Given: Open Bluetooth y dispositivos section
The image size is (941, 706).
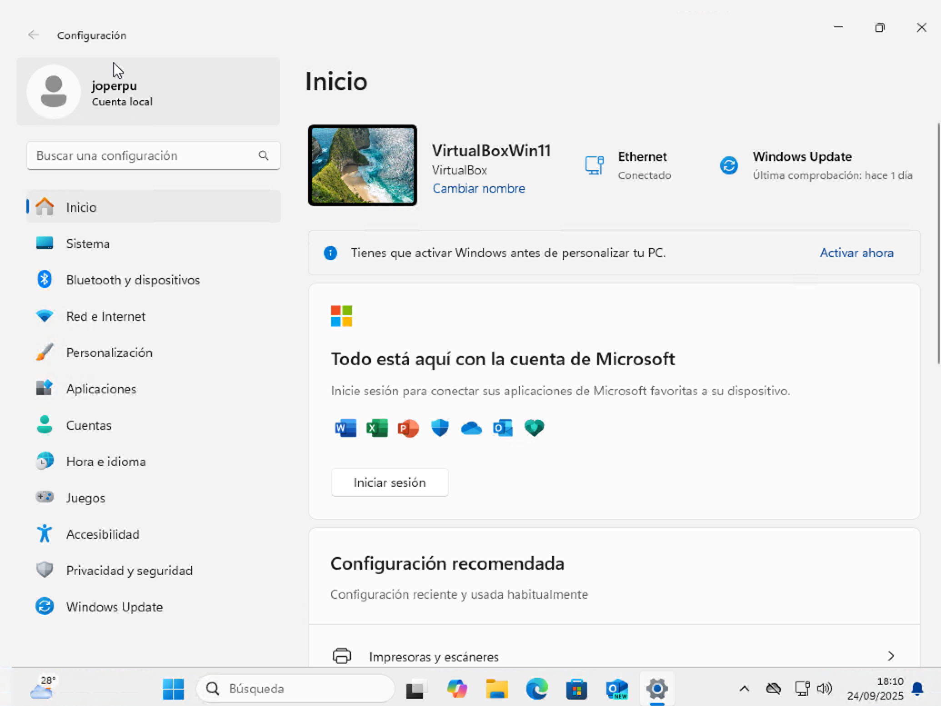Looking at the screenshot, I should point(154,280).
